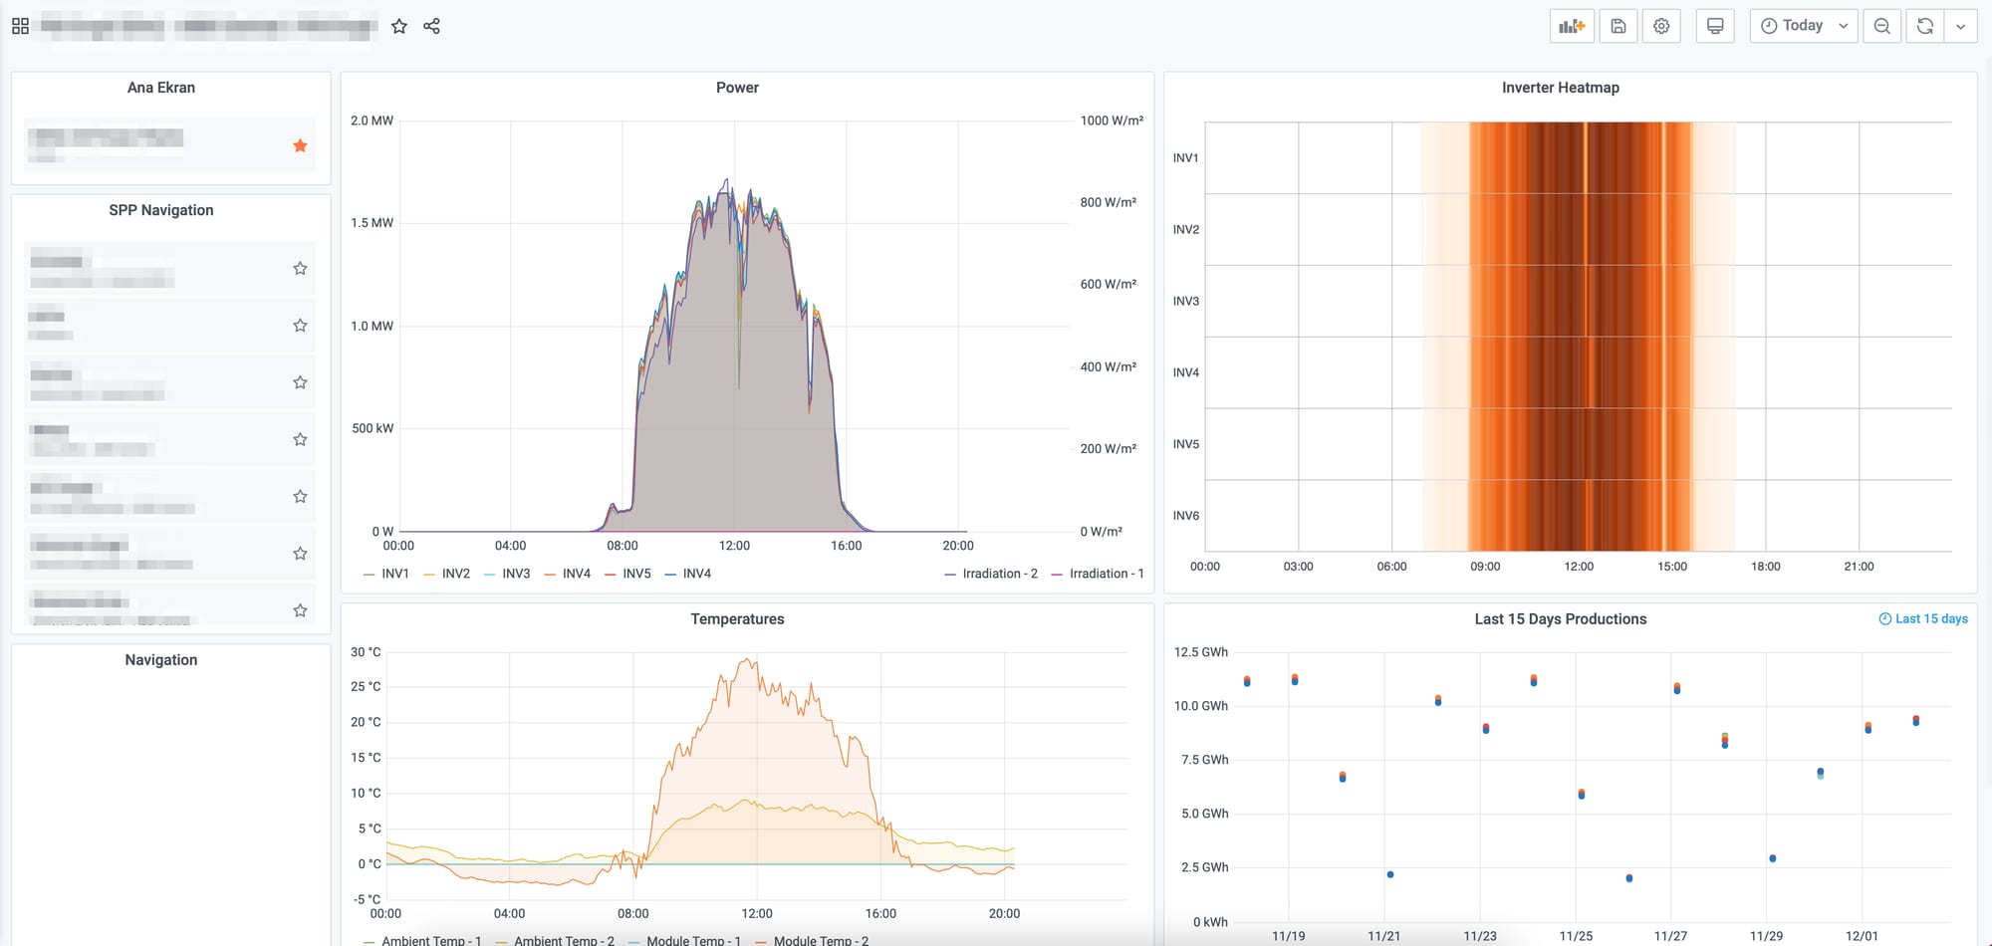Save the dashboard with the disk icon

pyautogui.click(x=1618, y=26)
